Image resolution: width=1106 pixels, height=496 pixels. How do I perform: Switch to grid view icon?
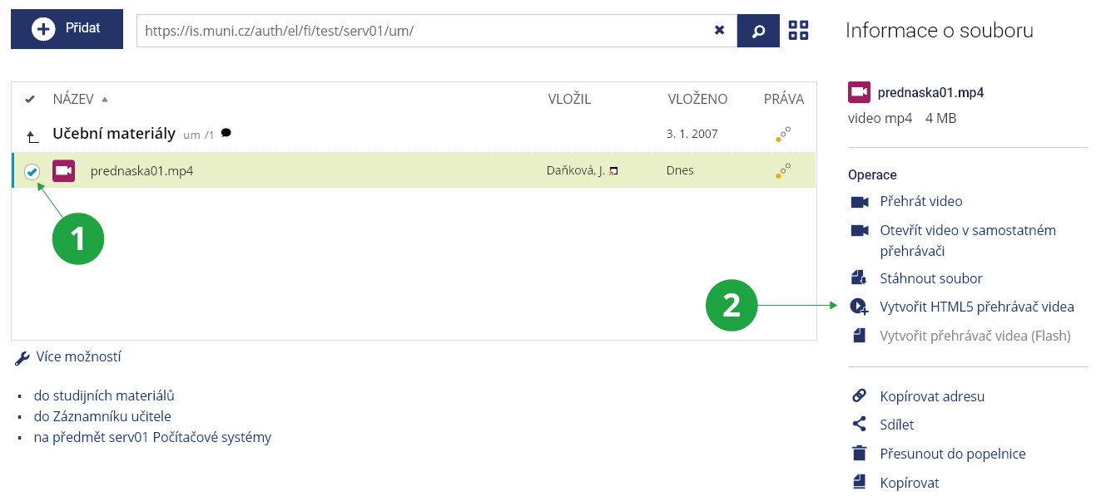798,31
